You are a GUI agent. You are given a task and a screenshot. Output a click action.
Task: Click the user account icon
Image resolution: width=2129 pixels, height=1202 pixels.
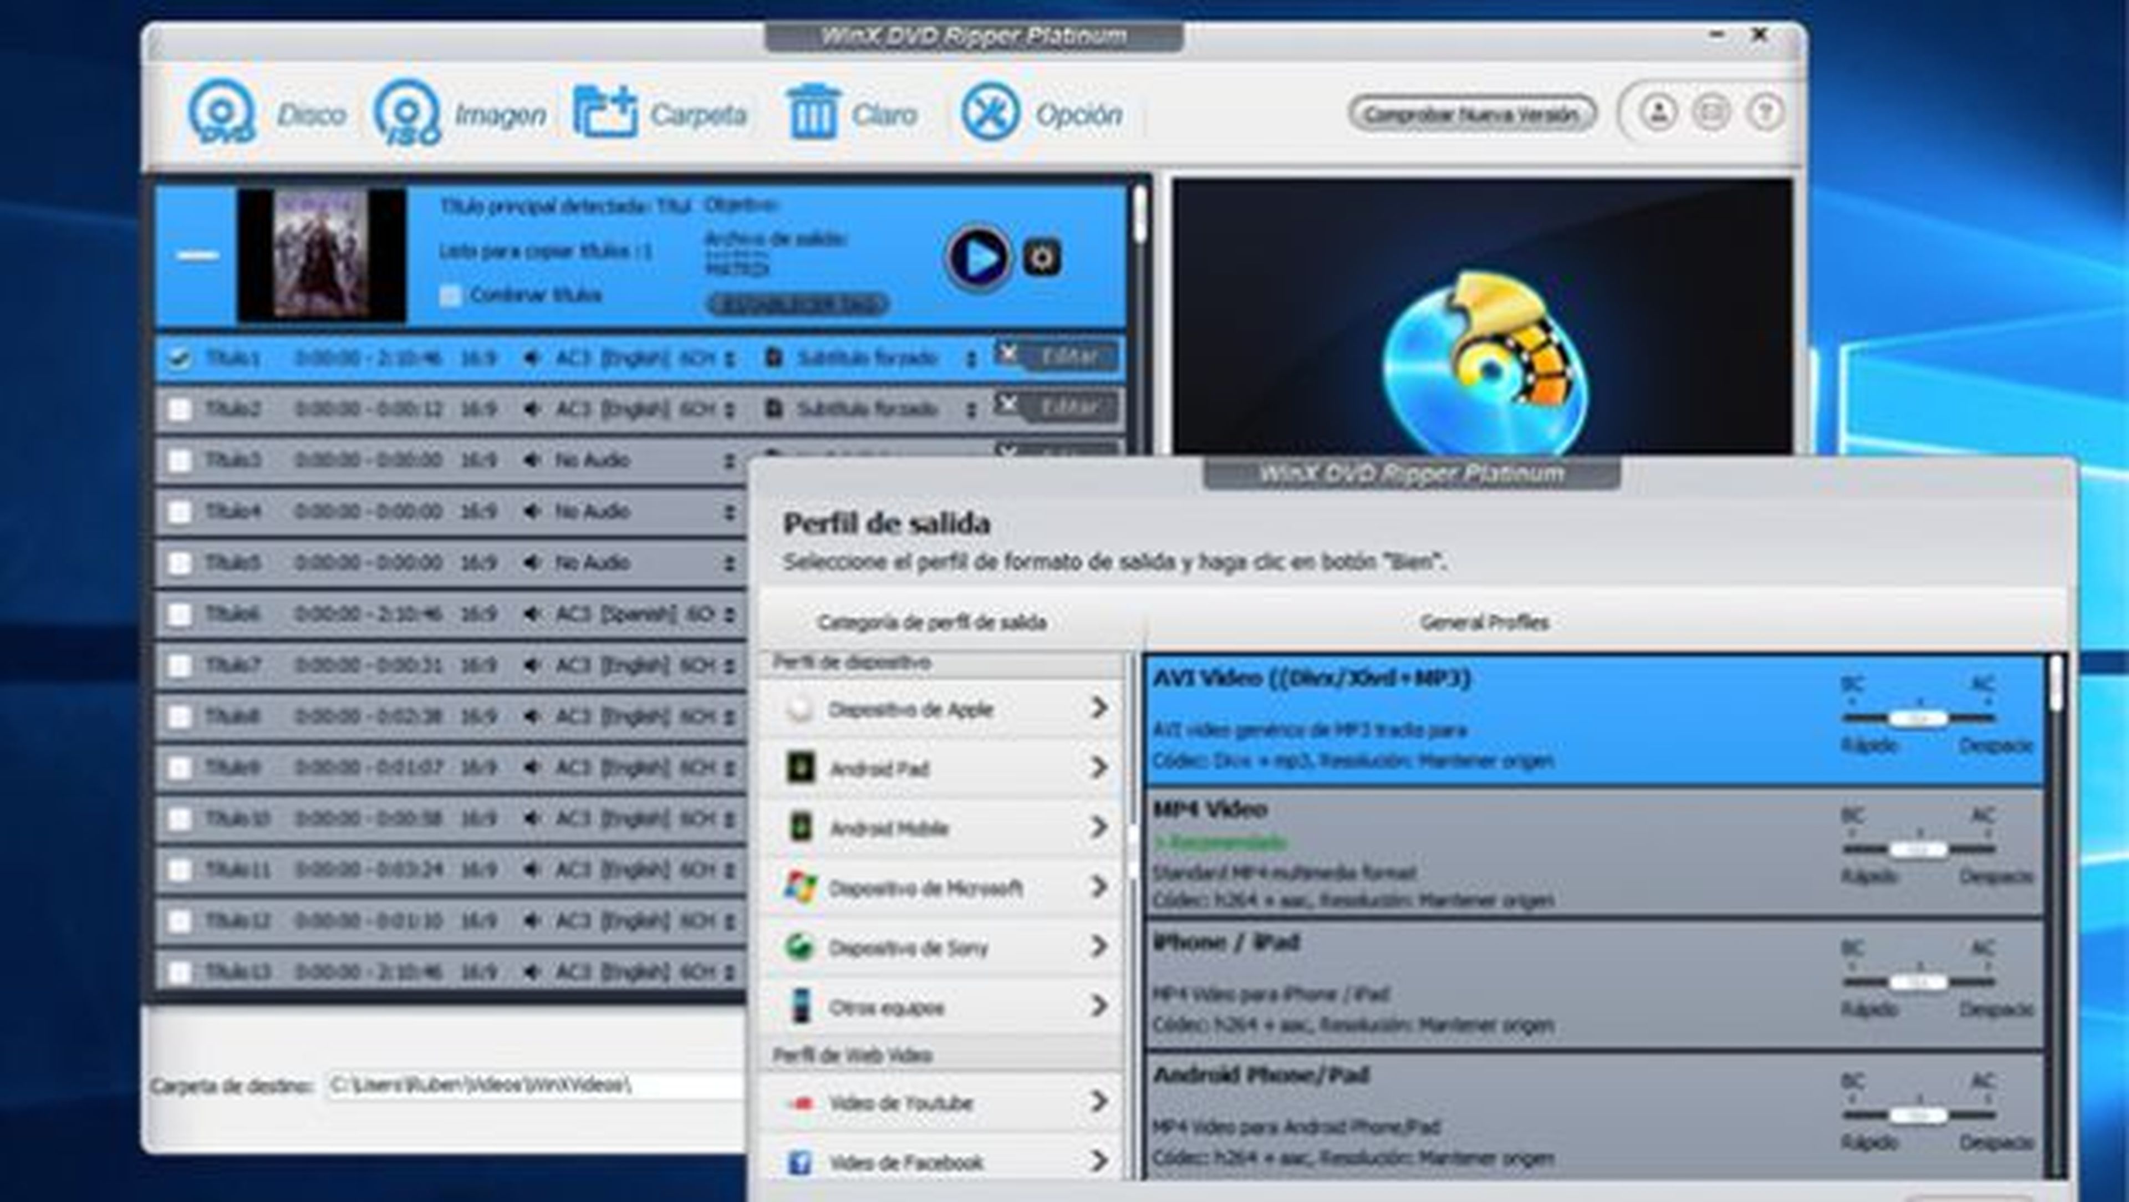point(1657,113)
